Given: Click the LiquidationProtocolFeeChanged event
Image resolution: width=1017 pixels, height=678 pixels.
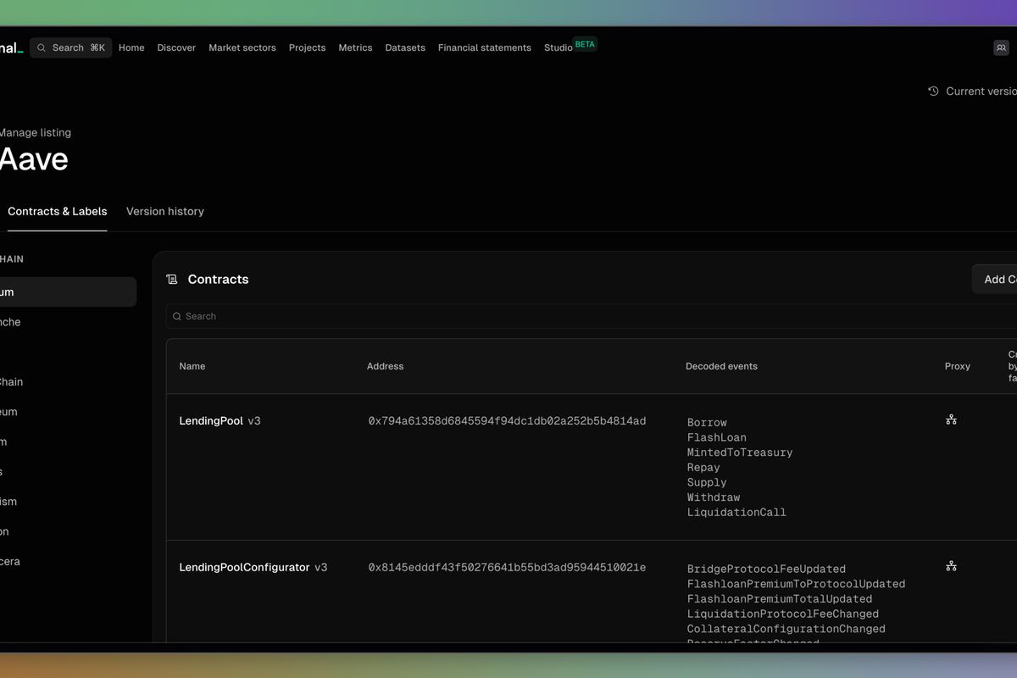Looking at the screenshot, I should 783,614.
